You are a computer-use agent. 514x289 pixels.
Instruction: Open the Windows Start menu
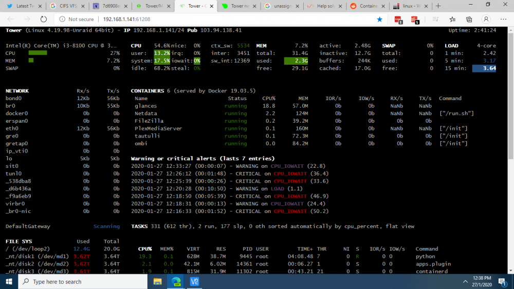[9, 281]
